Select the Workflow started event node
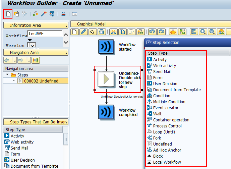This screenshot has width=231, height=169. coord(106,47)
